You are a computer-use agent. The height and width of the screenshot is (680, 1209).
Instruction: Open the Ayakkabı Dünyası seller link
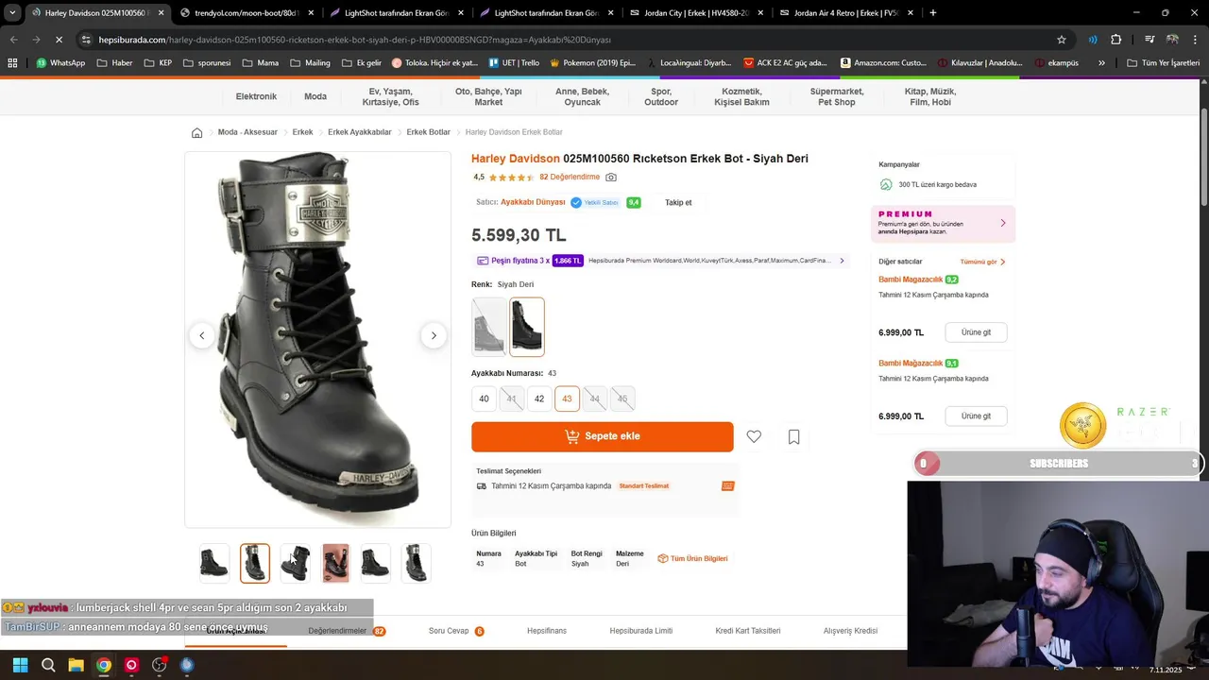point(533,202)
